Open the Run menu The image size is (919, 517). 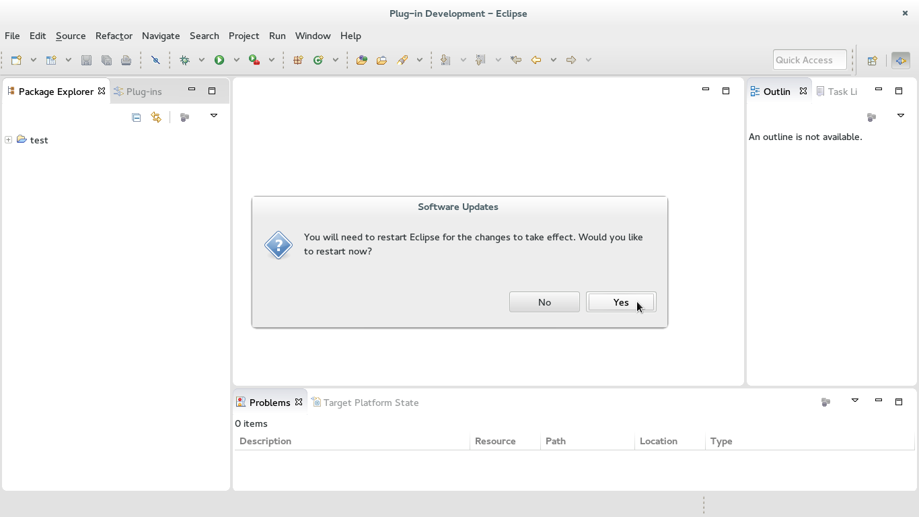277,36
